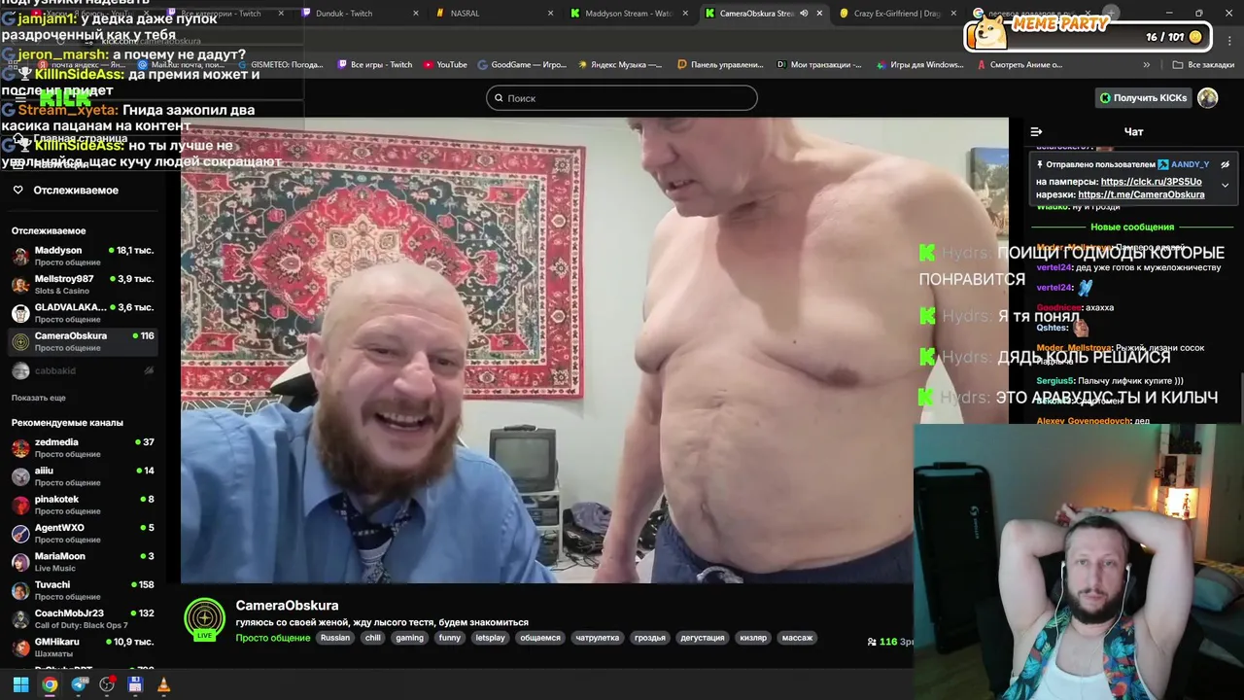Open the t.me/CameraObskura link in pinned message
Viewport: 1244px width, 700px height.
(x=1141, y=194)
